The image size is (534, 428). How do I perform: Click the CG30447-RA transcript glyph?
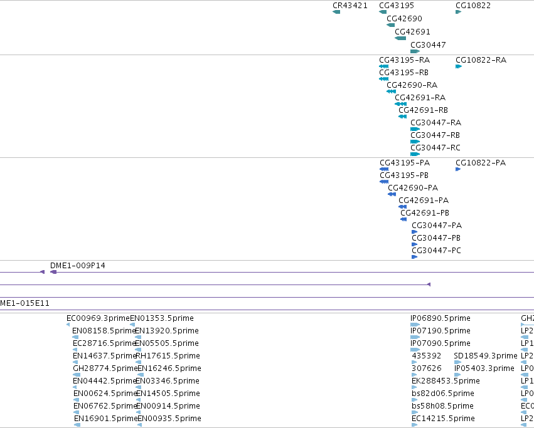(415, 129)
